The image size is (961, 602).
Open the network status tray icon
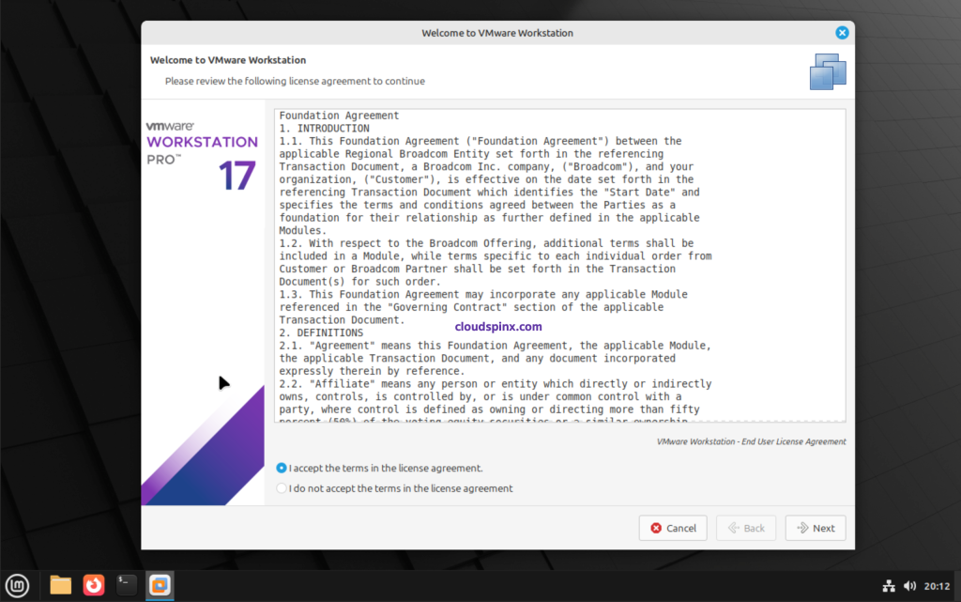(x=890, y=584)
